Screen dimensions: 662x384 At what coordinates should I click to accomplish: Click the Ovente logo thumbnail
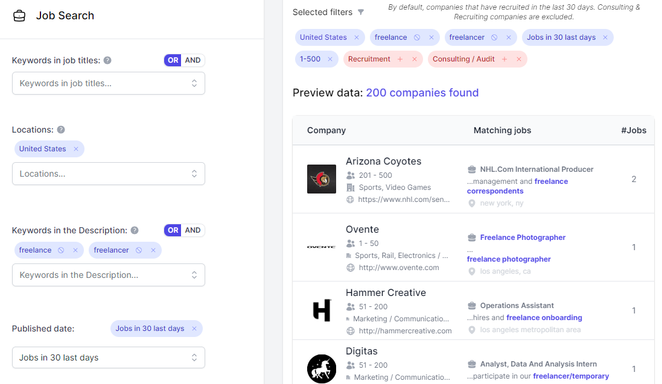click(321, 247)
